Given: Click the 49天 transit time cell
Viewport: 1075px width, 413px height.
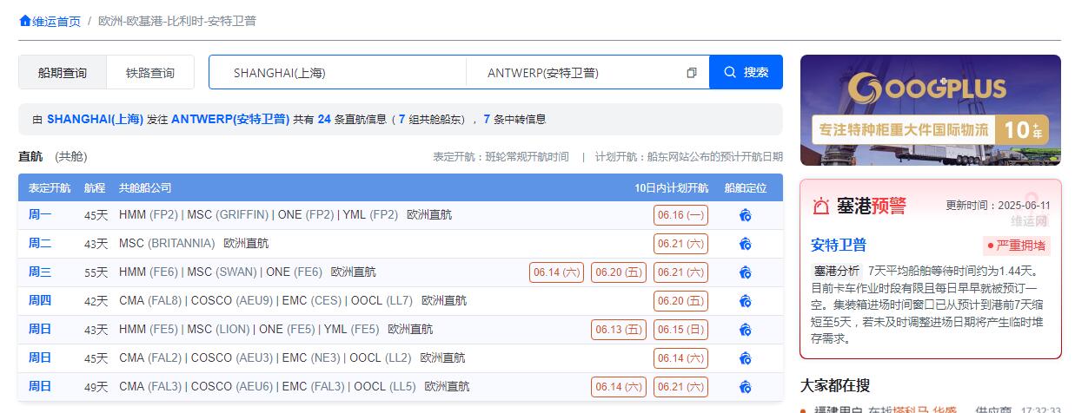Looking at the screenshot, I should (96, 387).
